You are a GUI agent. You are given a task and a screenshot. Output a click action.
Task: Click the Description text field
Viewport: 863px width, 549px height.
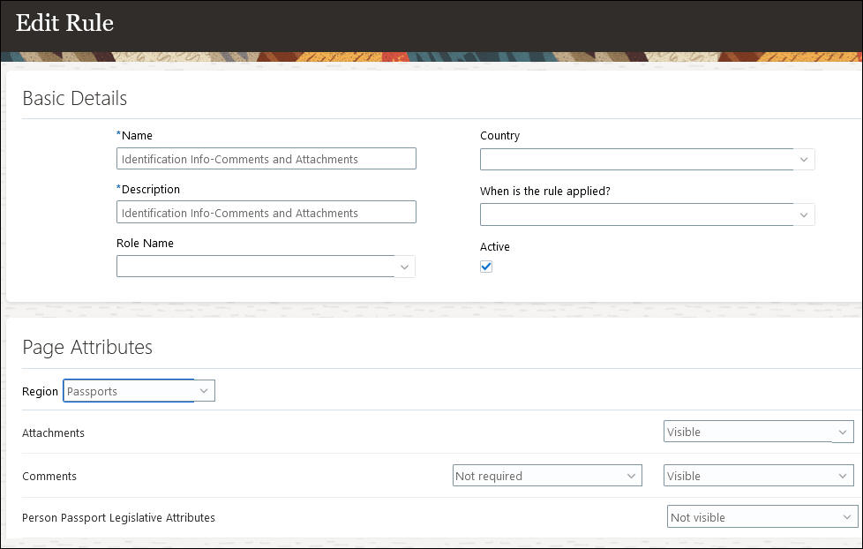[x=266, y=213]
